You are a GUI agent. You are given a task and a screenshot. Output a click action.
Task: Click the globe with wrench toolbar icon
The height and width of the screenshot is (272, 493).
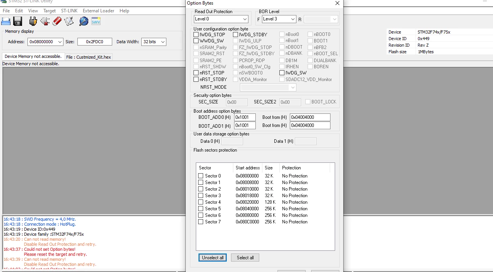[x=84, y=21]
